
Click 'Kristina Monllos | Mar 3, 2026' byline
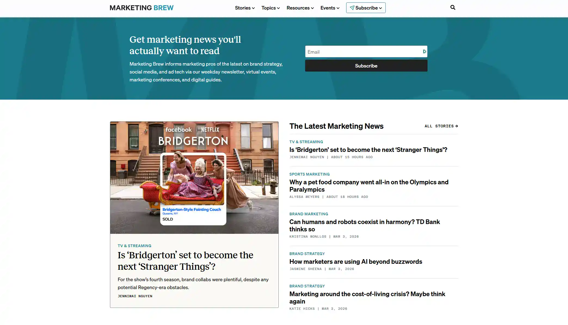(x=324, y=237)
